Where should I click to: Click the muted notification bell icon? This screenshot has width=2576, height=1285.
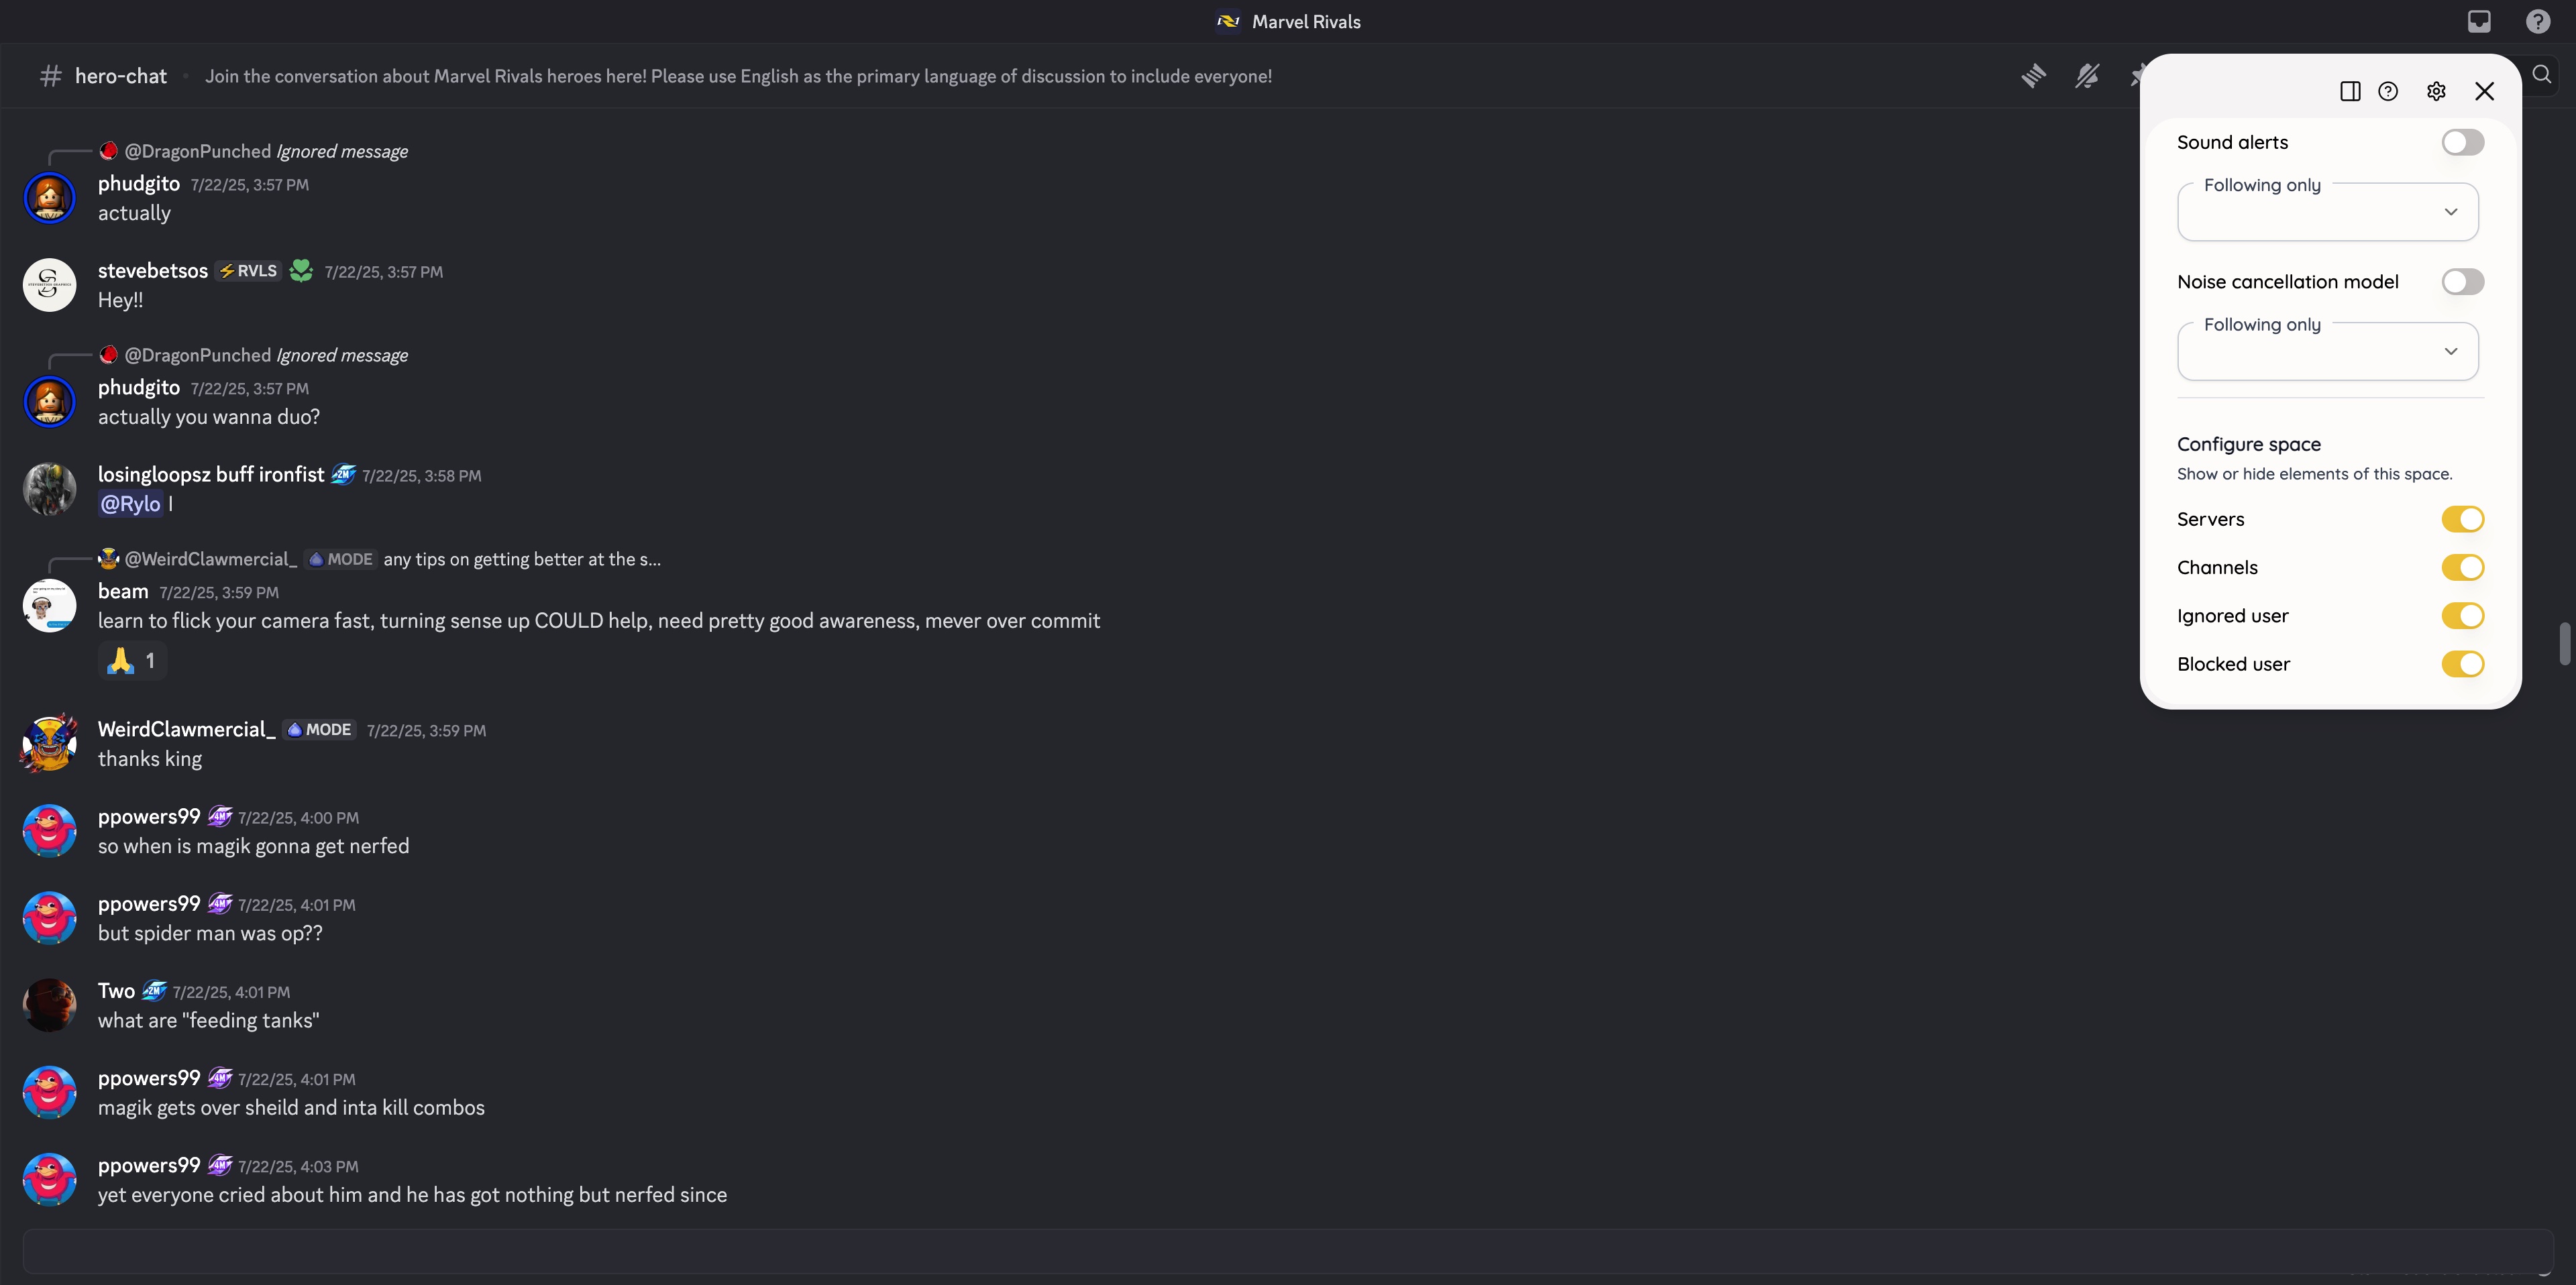(x=2087, y=76)
